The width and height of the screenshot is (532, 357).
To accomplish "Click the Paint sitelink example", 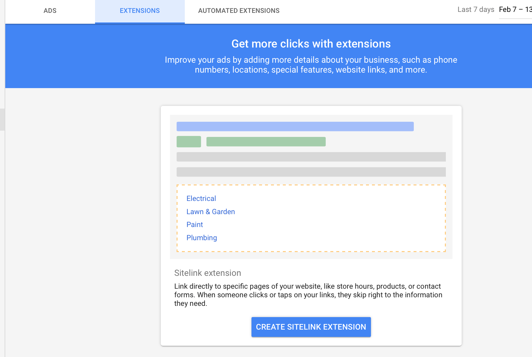I will click(x=194, y=225).
